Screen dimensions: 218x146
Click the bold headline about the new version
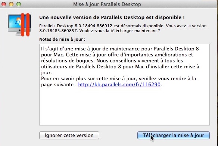click(x=112, y=18)
